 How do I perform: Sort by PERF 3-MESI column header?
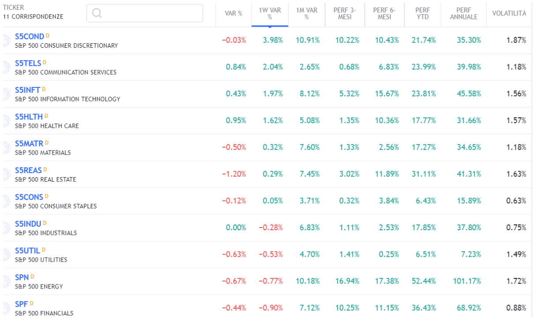pyautogui.click(x=345, y=14)
